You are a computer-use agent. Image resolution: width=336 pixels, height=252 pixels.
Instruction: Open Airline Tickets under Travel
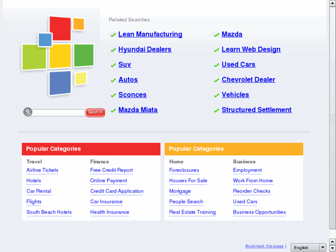coord(42,170)
